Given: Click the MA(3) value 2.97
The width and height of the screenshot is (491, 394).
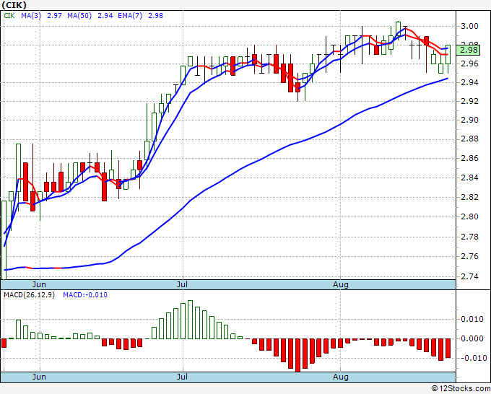Looking at the screenshot, I should [x=54, y=16].
